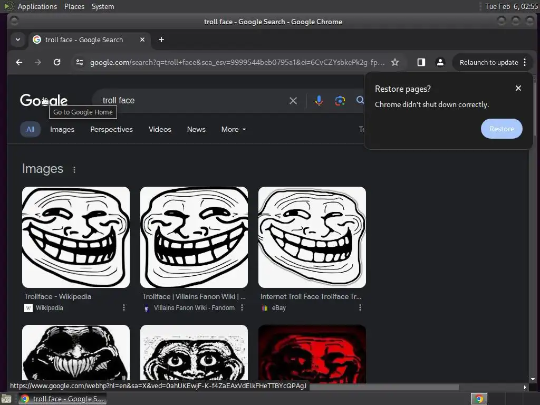Select the troll face taskbar window button
The height and width of the screenshot is (405, 540).
(62, 399)
